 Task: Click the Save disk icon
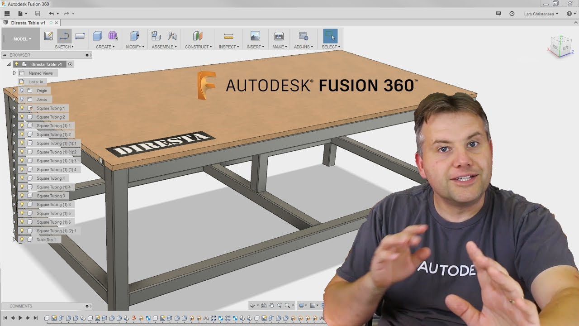tap(38, 14)
